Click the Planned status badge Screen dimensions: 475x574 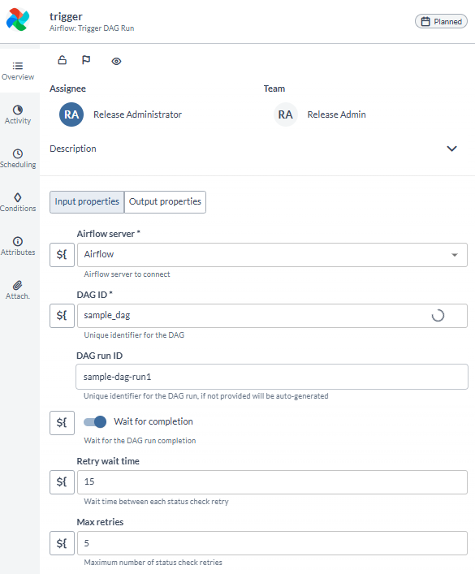pos(441,22)
